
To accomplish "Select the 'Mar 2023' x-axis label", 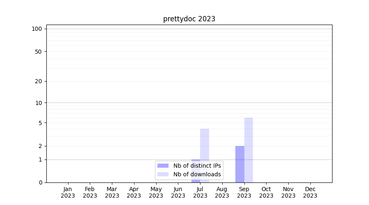I will (x=112, y=192).
